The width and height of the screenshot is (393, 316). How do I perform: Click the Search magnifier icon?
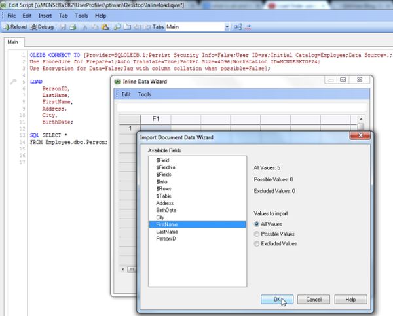pos(117,27)
